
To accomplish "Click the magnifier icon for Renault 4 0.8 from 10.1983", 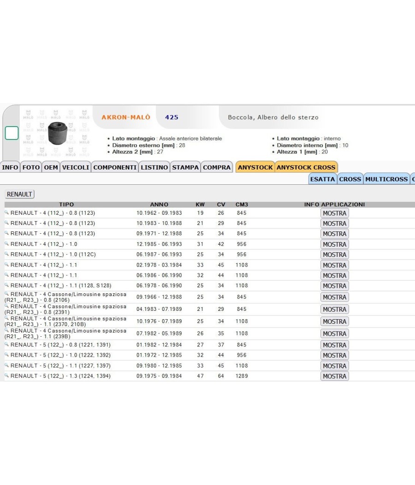I will click(x=6, y=222).
